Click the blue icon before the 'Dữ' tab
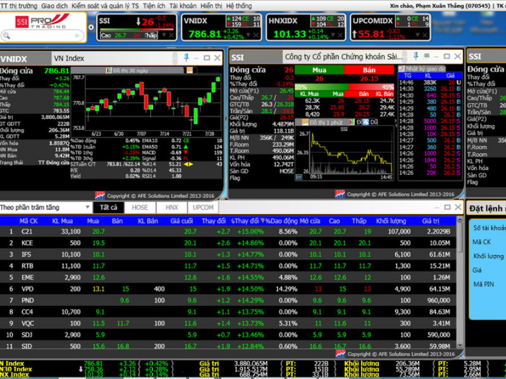506x379 pixels. pos(366,123)
